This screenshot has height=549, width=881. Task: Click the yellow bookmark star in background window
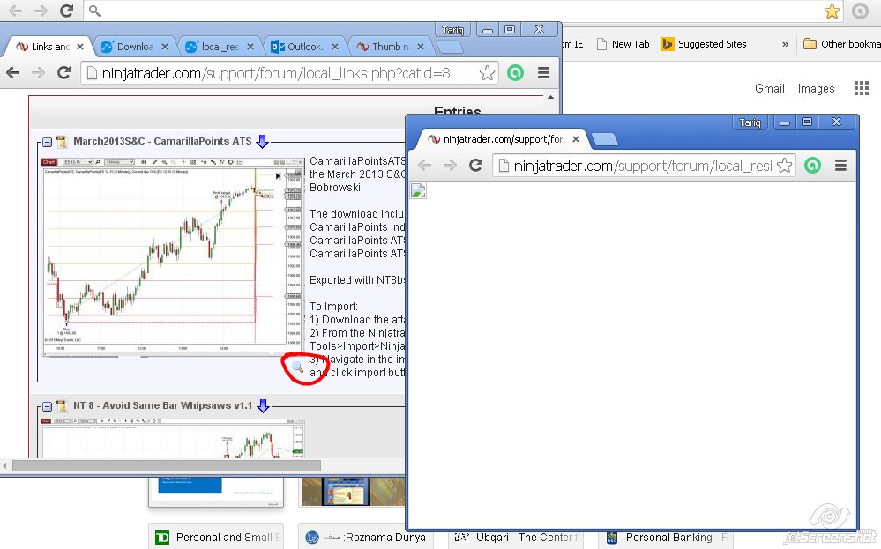[x=832, y=11]
